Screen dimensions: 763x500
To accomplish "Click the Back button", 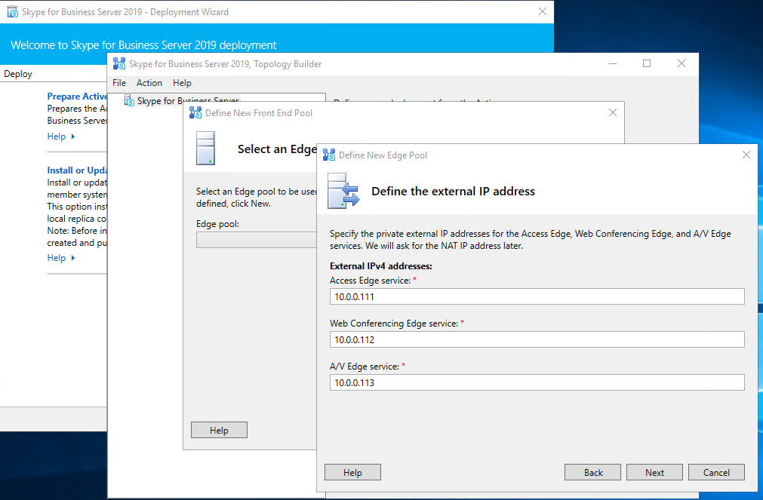I will coord(593,472).
